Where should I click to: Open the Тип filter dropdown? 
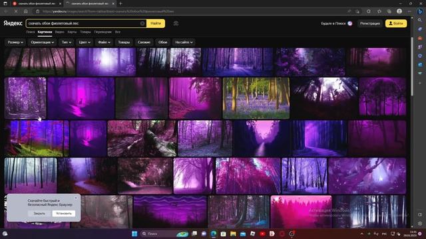click(x=67, y=42)
